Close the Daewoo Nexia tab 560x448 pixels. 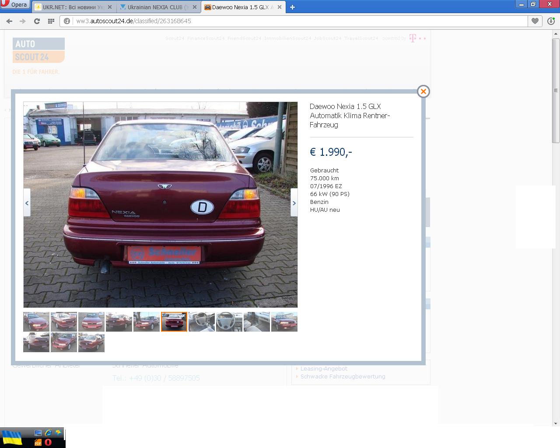280,7
